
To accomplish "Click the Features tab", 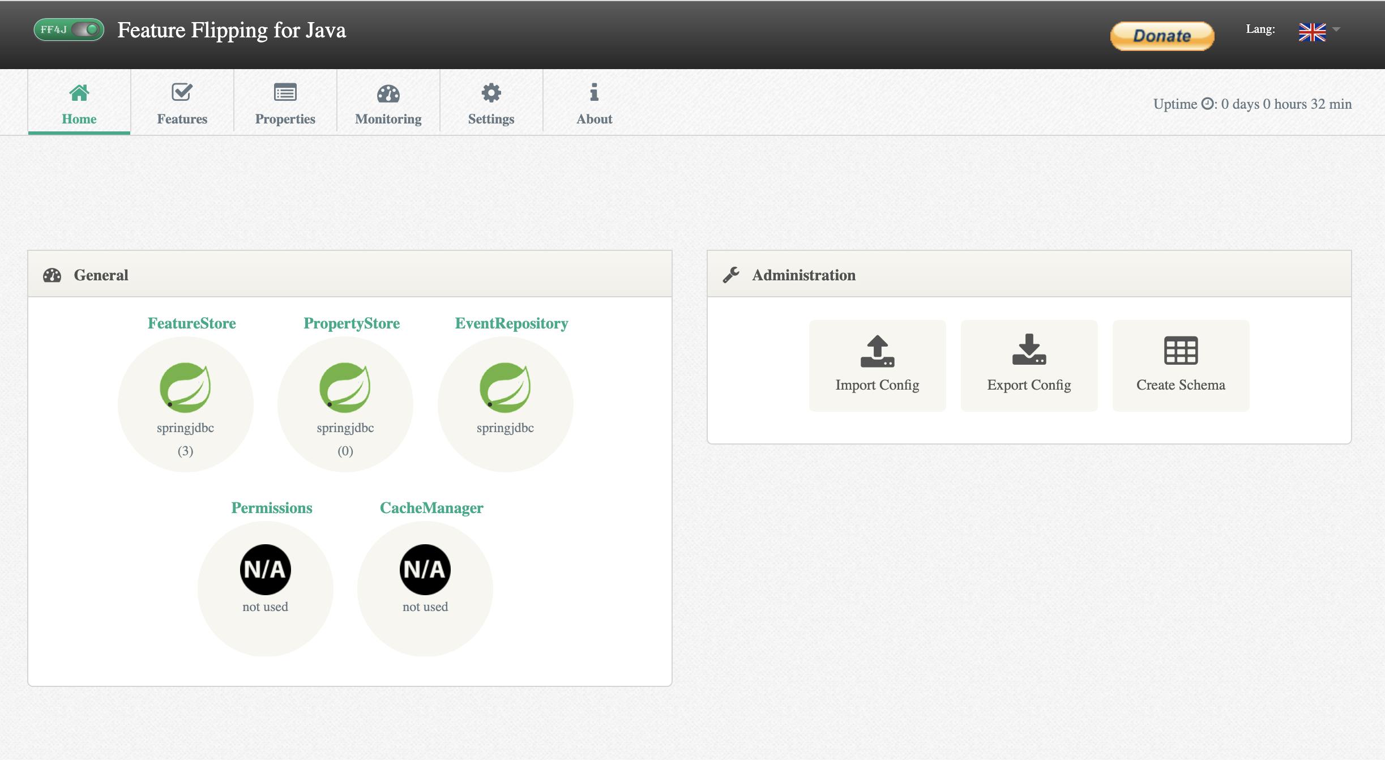I will pyautogui.click(x=182, y=102).
